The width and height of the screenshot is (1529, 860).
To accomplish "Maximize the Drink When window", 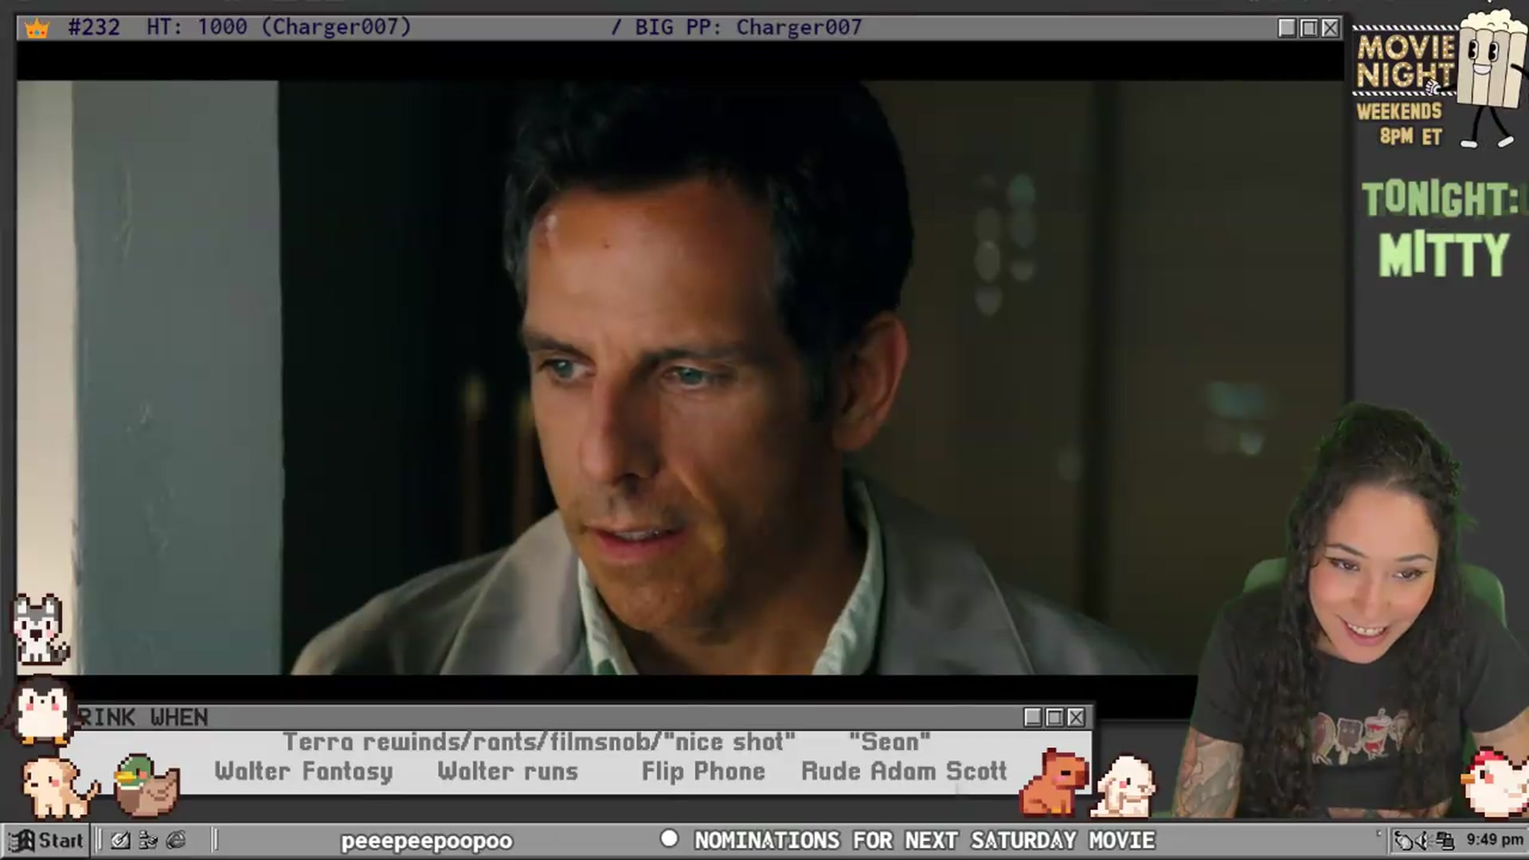I will click(1054, 717).
